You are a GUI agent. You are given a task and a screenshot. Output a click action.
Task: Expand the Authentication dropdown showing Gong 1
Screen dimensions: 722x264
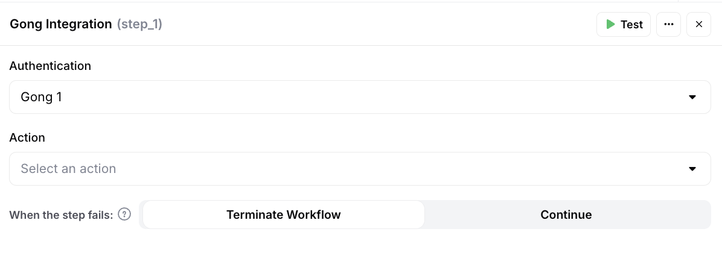(360, 97)
